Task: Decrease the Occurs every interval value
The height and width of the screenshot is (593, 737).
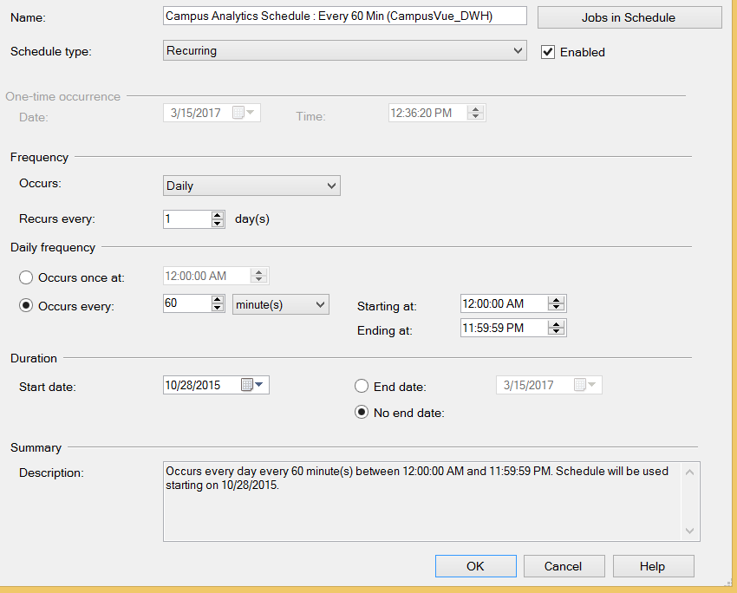Action: [218, 309]
